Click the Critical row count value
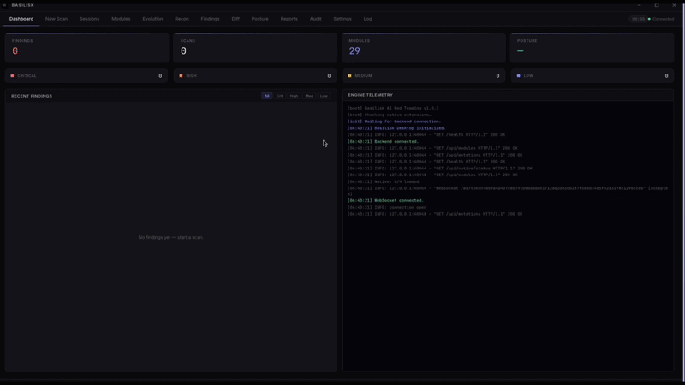The height and width of the screenshot is (385, 685). [160, 76]
